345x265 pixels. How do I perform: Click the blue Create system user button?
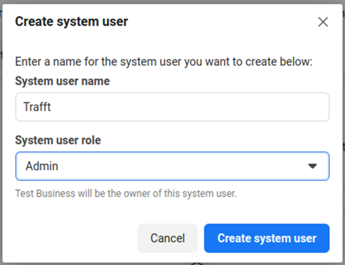[x=266, y=238]
